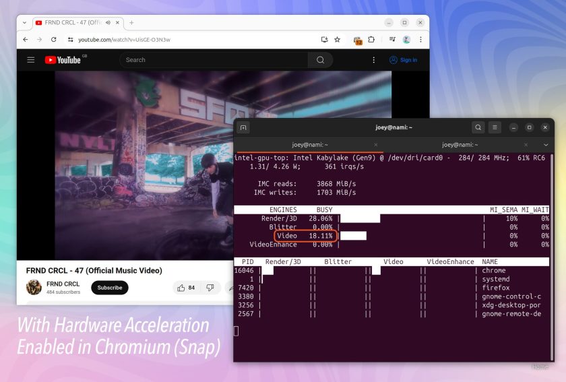
Task: Click the systemd process name
Action: pyautogui.click(x=496, y=279)
